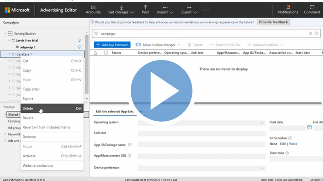Choose Copy from context menu

point(52,70)
